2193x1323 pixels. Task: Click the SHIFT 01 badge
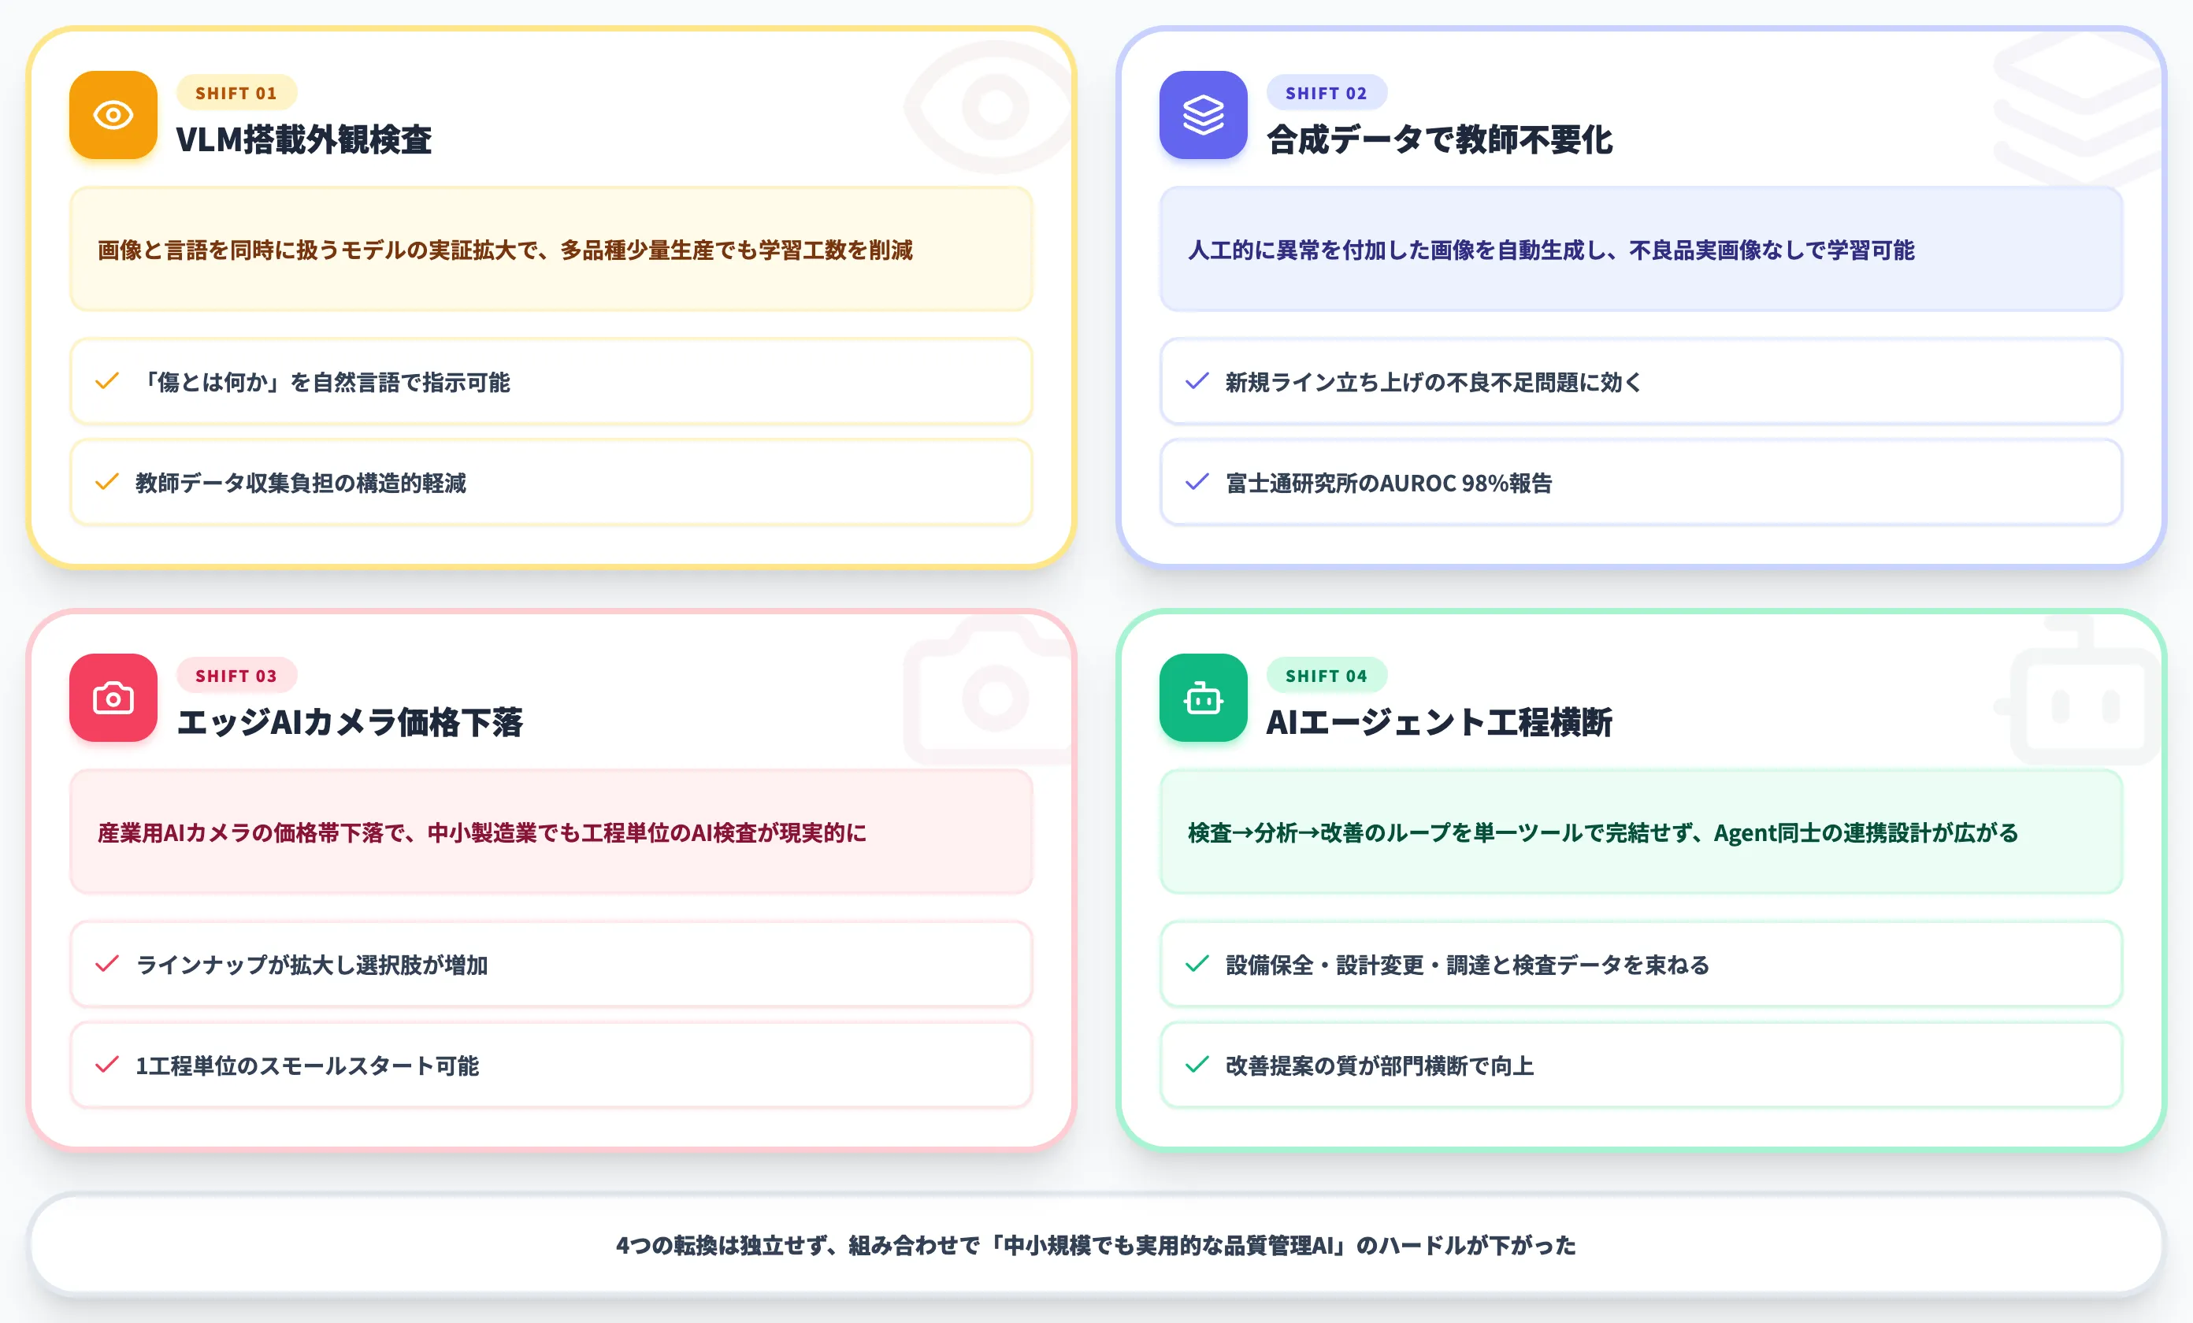236,92
